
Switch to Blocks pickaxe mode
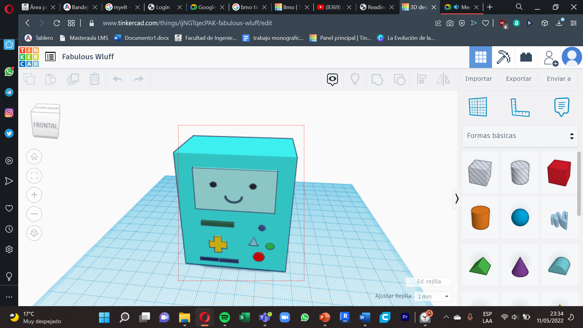pos(503,57)
